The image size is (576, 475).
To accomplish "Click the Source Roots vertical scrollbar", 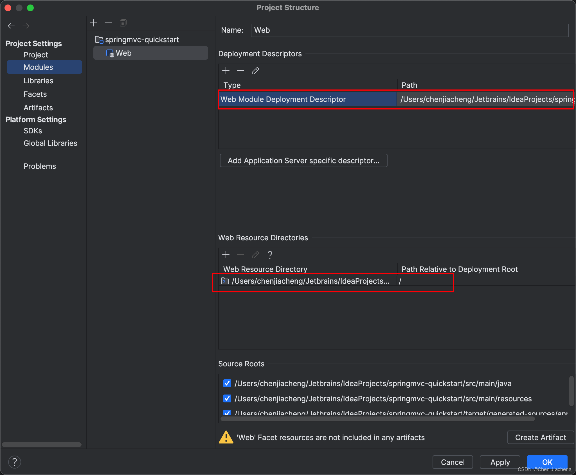I will click(571, 391).
